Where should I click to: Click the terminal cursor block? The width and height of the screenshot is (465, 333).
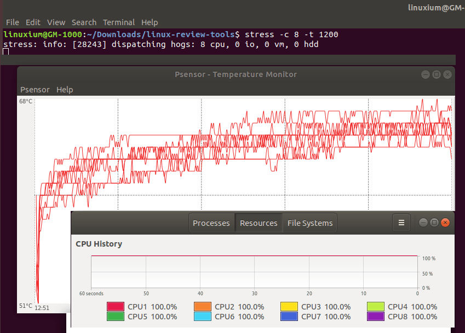tap(6, 52)
